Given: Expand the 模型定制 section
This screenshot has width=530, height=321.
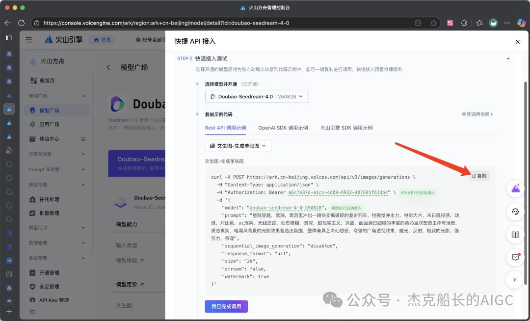Looking at the screenshot, I should coord(83,228).
